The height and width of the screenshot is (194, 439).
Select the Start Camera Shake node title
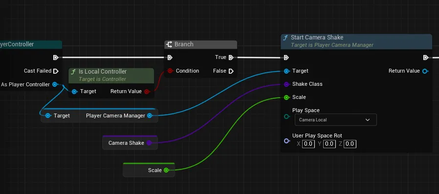pyautogui.click(x=317, y=38)
